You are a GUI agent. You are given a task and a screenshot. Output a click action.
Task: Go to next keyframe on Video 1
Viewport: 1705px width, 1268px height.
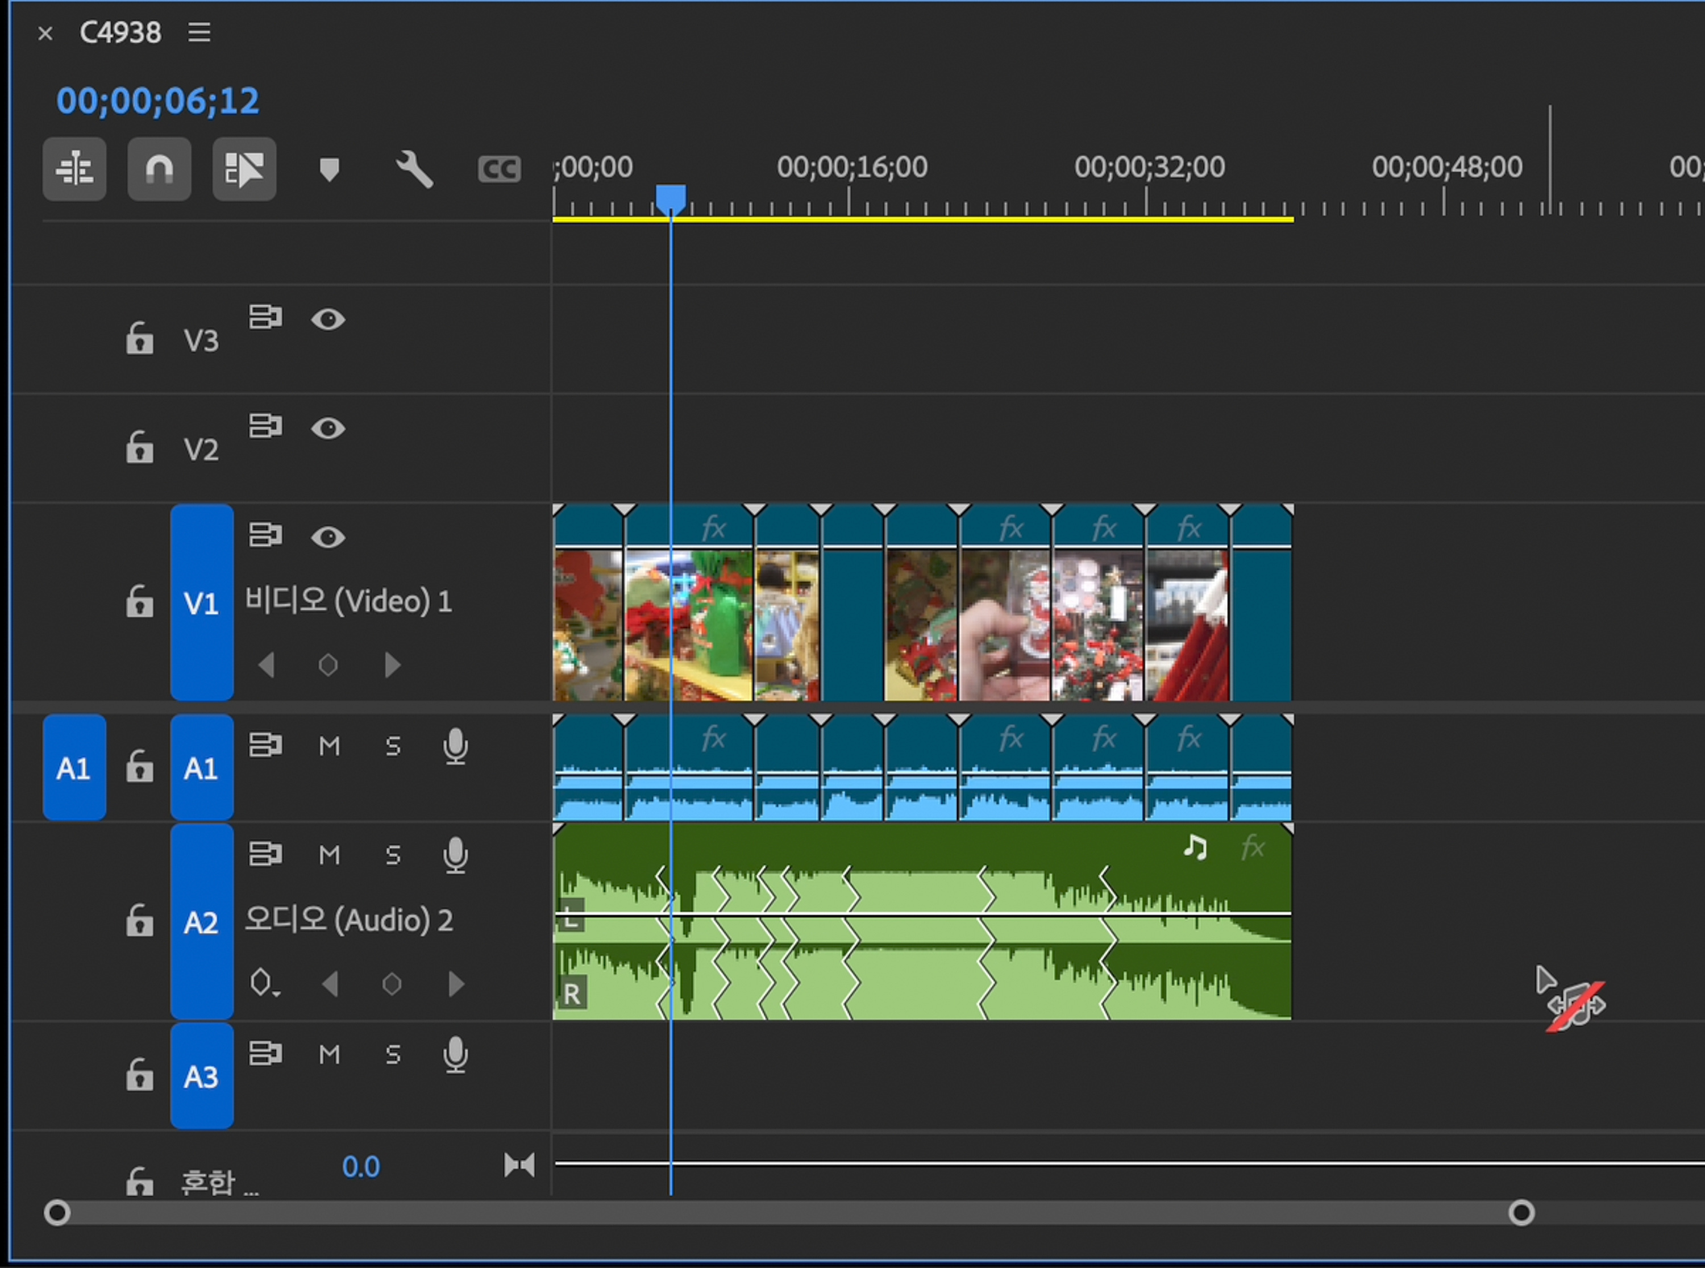pyautogui.click(x=392, y=665)
